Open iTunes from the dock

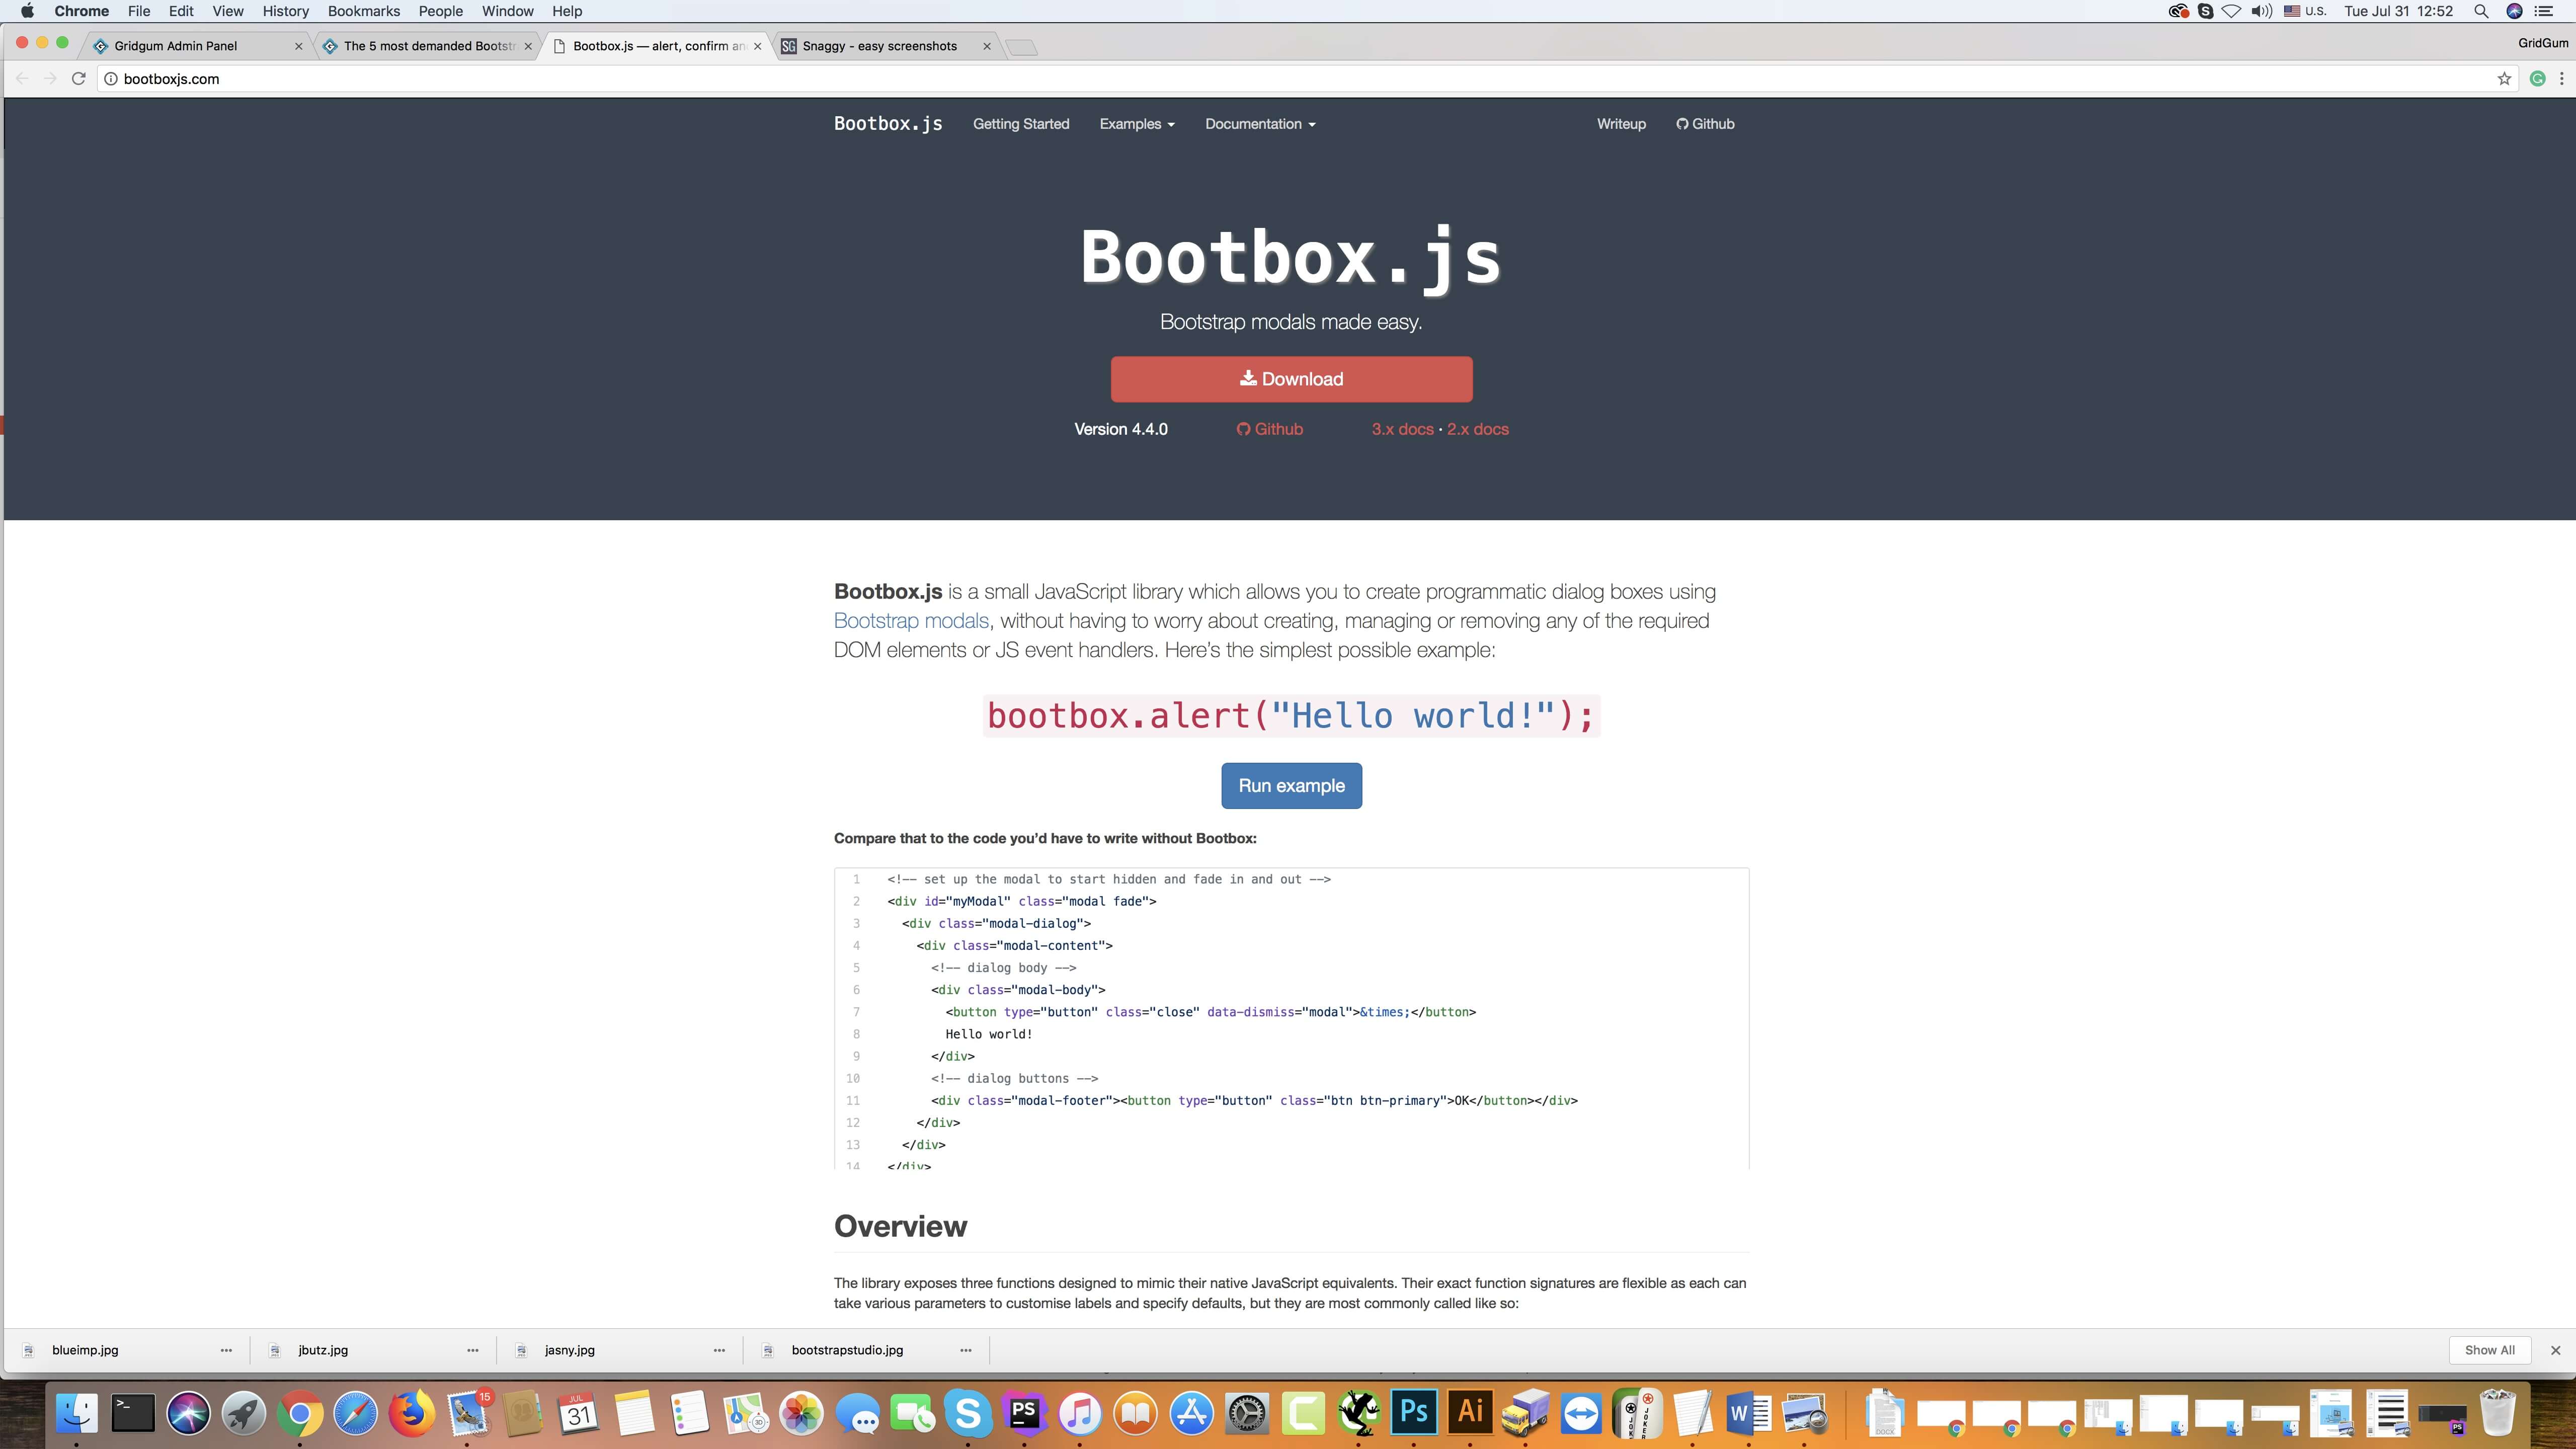[1079, 1413]
